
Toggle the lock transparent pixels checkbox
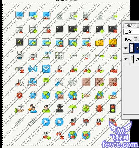(136, 39)
